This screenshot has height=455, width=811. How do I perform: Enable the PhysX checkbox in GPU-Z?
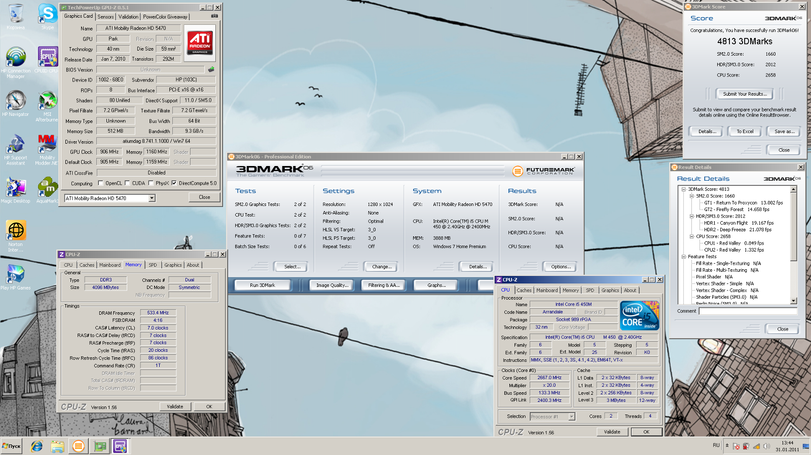pos(151,183)
